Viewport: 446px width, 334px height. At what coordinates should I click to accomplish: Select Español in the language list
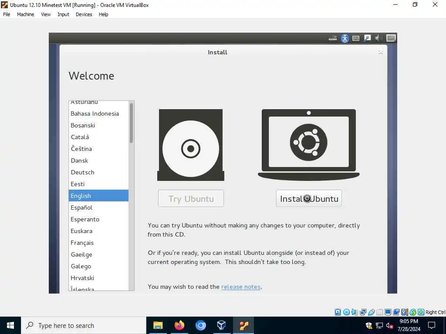coord(98,207)
